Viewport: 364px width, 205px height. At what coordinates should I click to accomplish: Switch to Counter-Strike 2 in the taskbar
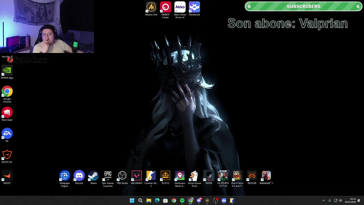232,200
